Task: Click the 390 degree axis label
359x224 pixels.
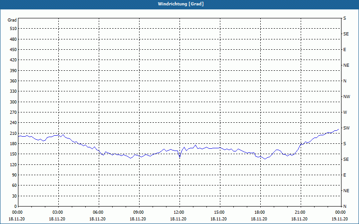Action: pyautogui.click(x=13, y=71)
